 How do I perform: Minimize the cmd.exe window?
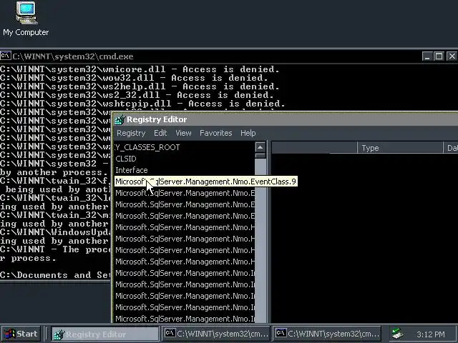(x=427, y=56)
